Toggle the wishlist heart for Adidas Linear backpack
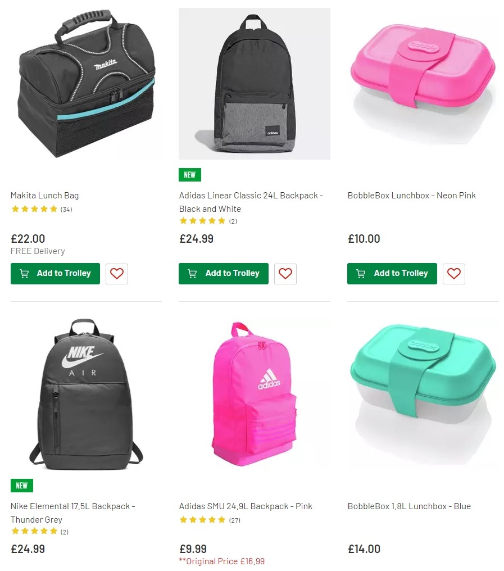The width and height of the screenshot is (504, 571). click(x=285, y=274)
